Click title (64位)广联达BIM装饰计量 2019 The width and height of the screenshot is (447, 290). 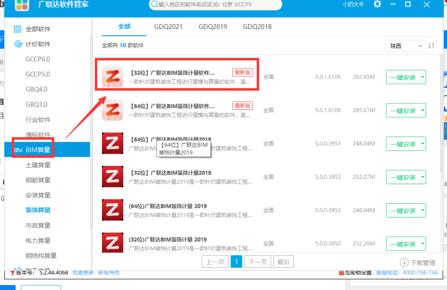[168, 206]
